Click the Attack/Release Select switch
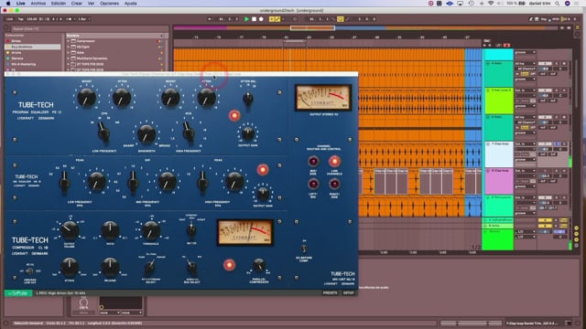Screen dimensions: 586x329 pos(150,266)
